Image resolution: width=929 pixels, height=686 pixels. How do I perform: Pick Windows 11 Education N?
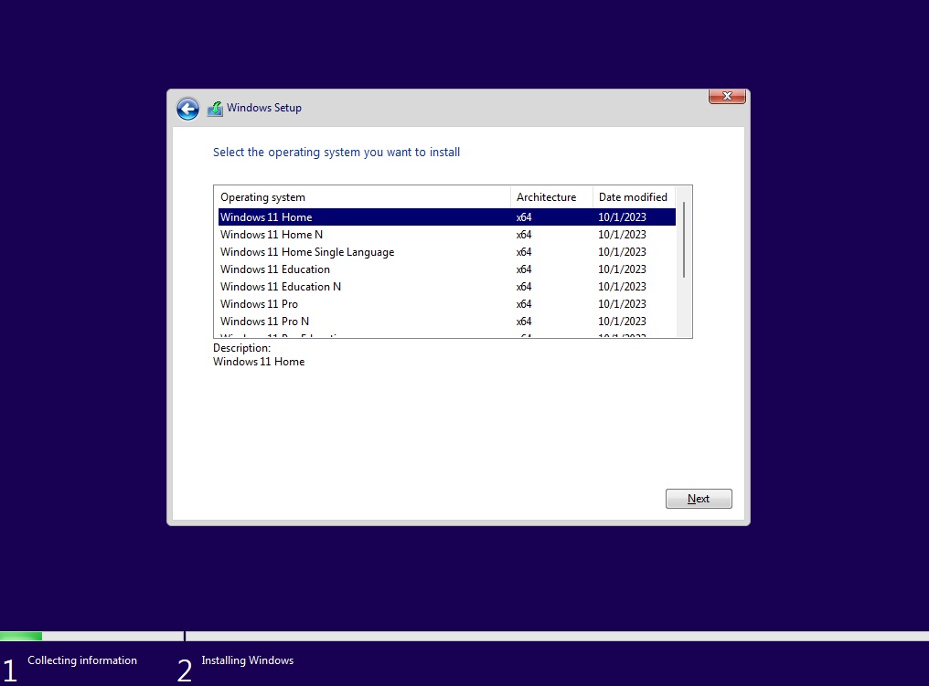point(447,287)
